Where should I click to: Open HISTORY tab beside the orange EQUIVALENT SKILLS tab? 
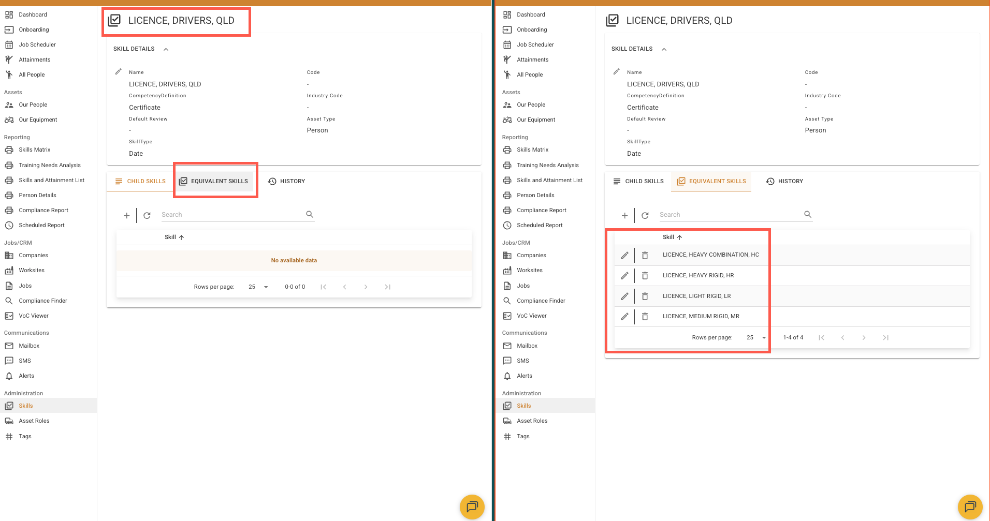coord(784,181)
